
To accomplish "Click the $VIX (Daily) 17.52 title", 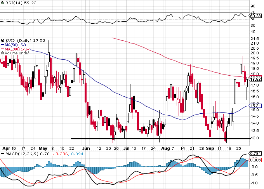I will pyautogui.click(x=25, y=41).
